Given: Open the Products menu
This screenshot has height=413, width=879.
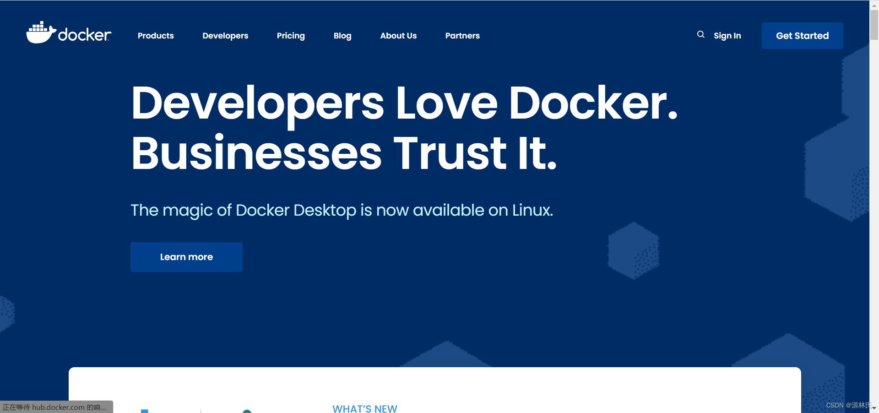Looking at the screenshot, I should point(155,36).
